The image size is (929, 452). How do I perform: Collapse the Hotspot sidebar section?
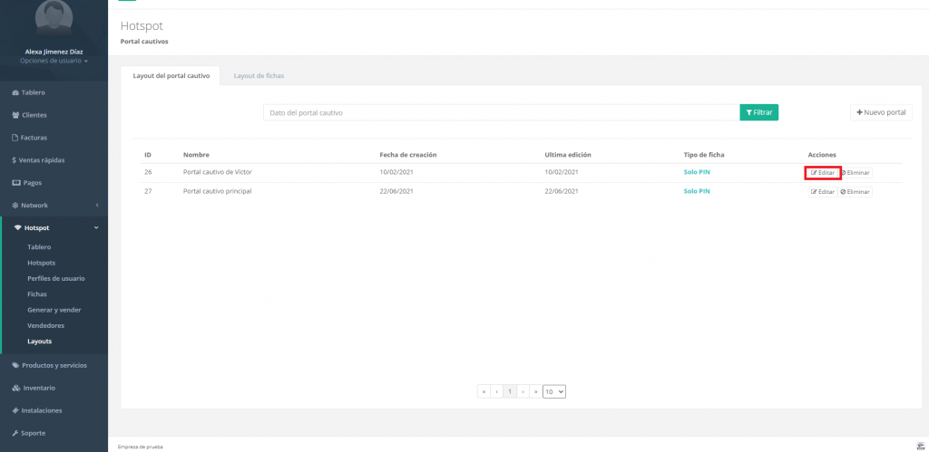pos(54,227)
